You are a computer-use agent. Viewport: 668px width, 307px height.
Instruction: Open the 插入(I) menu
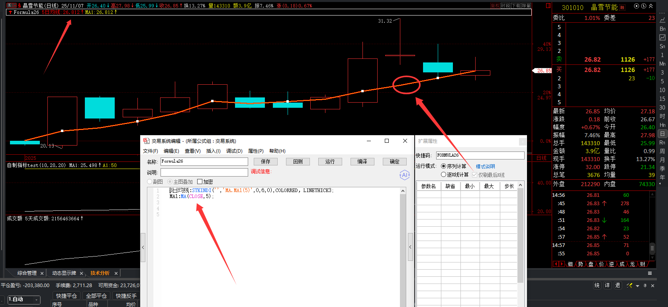[x=213, y=151]
